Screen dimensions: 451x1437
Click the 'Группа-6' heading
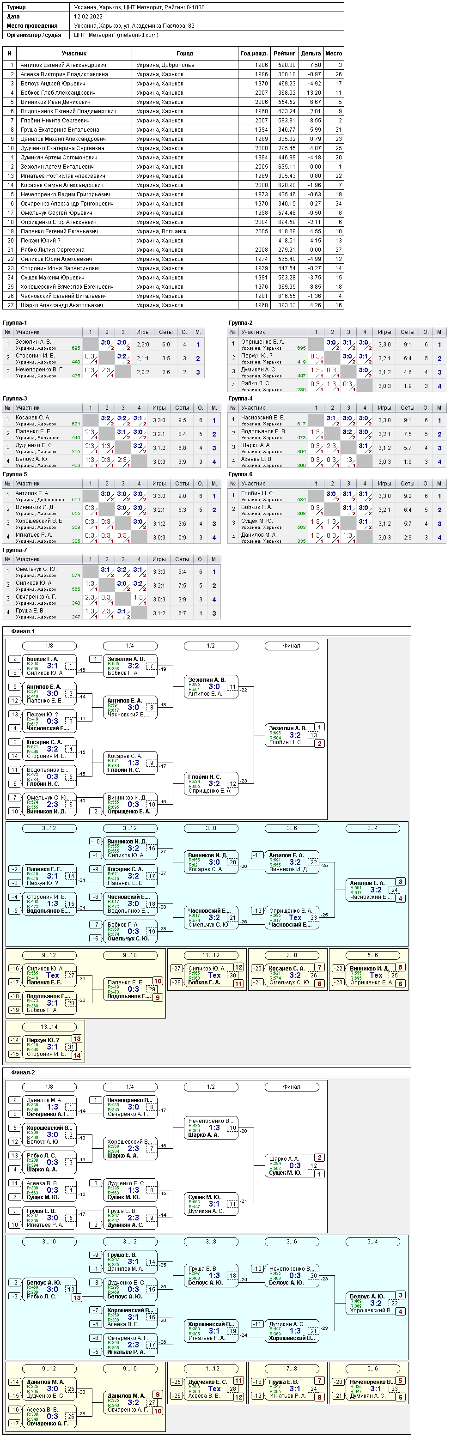tap(240, 474)
